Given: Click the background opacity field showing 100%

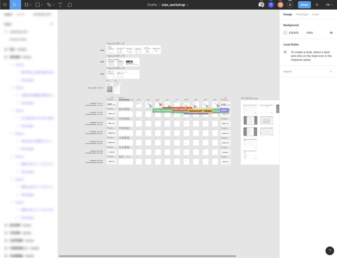Looking at the screenshot, I should 309,33.
